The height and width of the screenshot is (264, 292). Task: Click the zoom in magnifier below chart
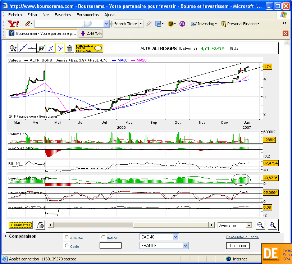273,225
